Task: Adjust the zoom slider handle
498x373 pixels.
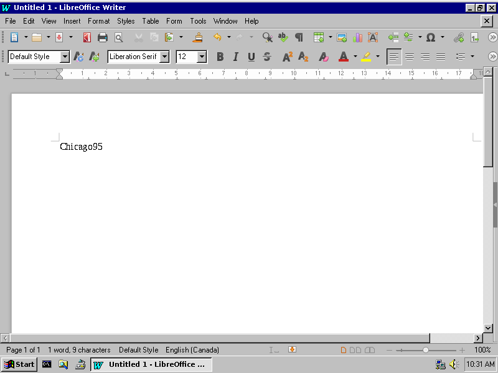Action: pos(426,350)
